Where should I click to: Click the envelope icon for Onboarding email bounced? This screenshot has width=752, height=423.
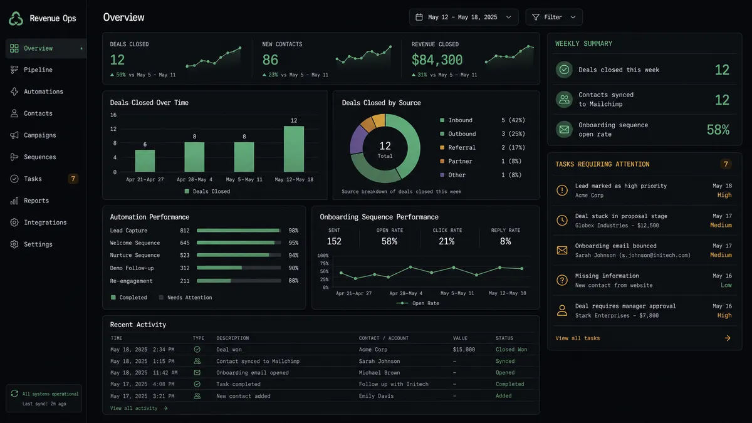tap(562, 250)
